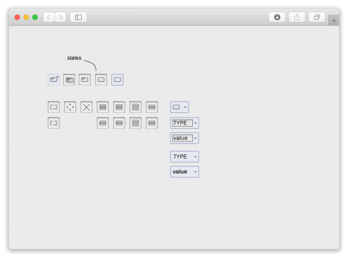The height and width of the screenshot is (258, 348).
Task: Click the upper-row brackets icon
Action: click(54, 107)
